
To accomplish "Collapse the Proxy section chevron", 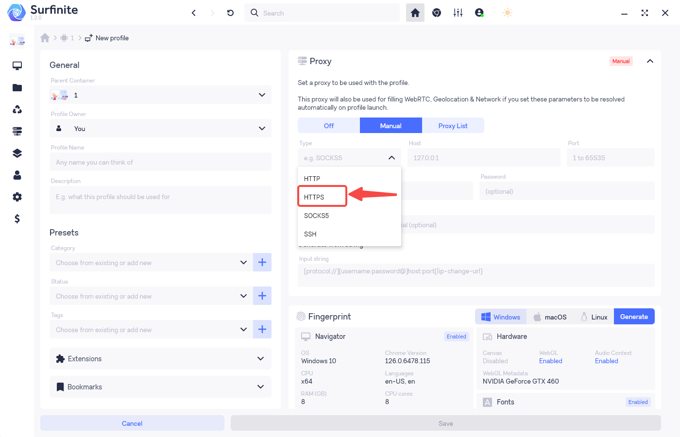I will [650, 61].
